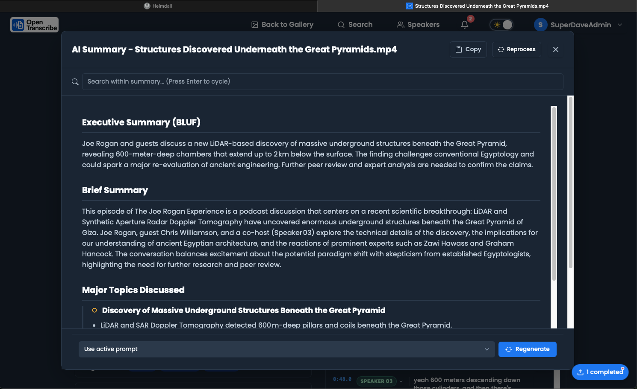Copy the AI summary
This screenshot has height=389, width=637.
click(x=468, y=49)
